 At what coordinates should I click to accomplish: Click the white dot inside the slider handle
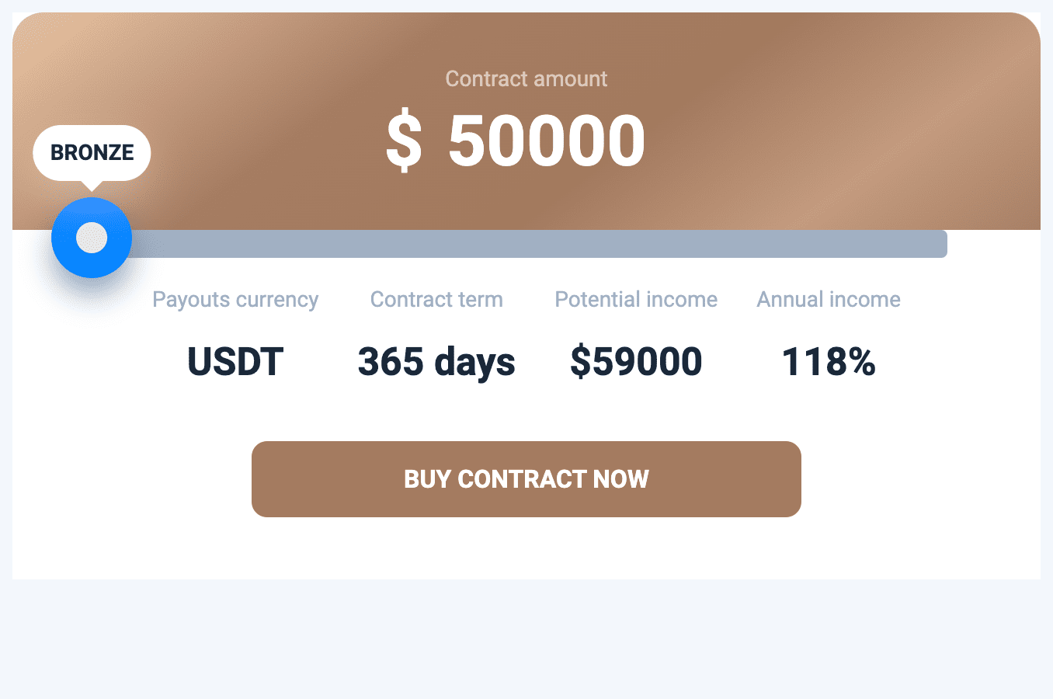92,238
